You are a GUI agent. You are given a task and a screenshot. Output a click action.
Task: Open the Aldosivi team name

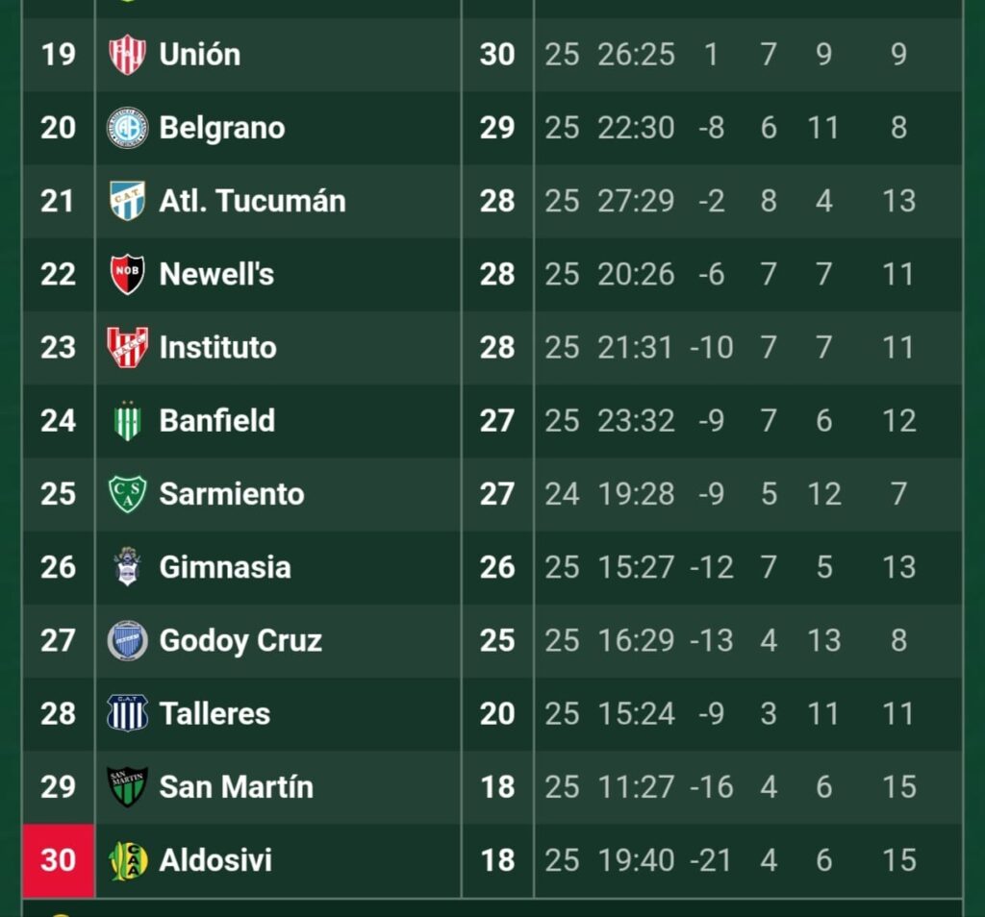pyautogui.click(x=215, y=860)
